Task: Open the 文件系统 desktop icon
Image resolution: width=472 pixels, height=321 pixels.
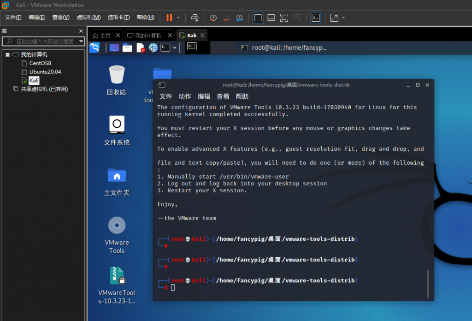Action: tap(117, 131)
